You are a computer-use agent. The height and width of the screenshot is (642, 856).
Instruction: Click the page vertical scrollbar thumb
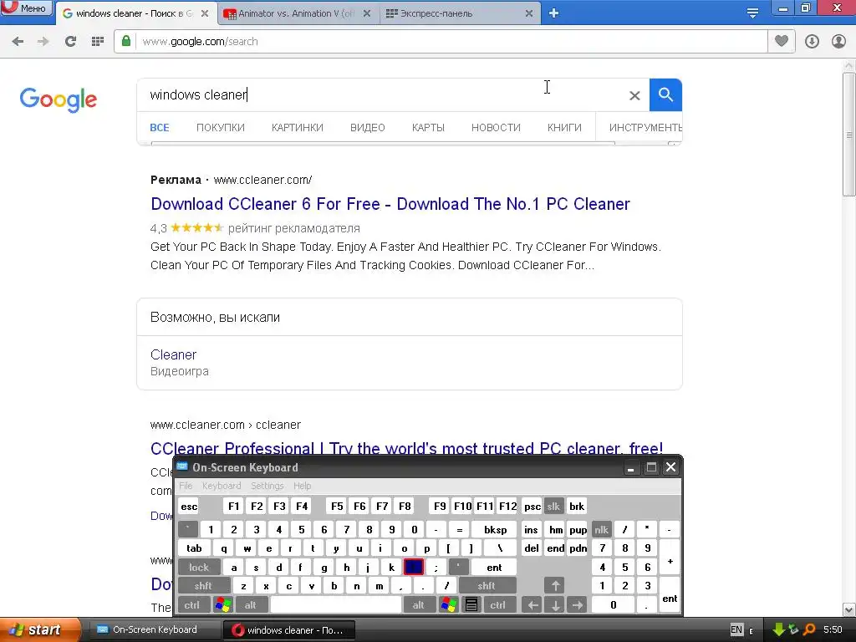pyautogui.click(x=849, y=135)
